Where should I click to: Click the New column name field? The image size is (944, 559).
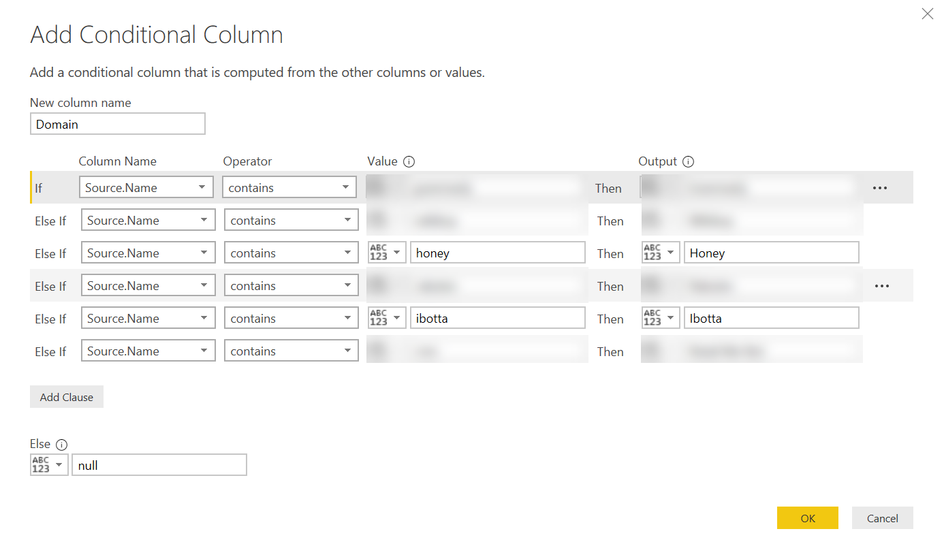coord(117,125)
